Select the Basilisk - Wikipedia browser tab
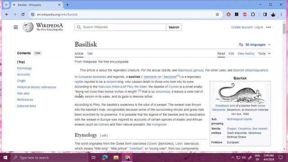The height and width of the screenshot is (162, 288). click(x=37, y=5)
